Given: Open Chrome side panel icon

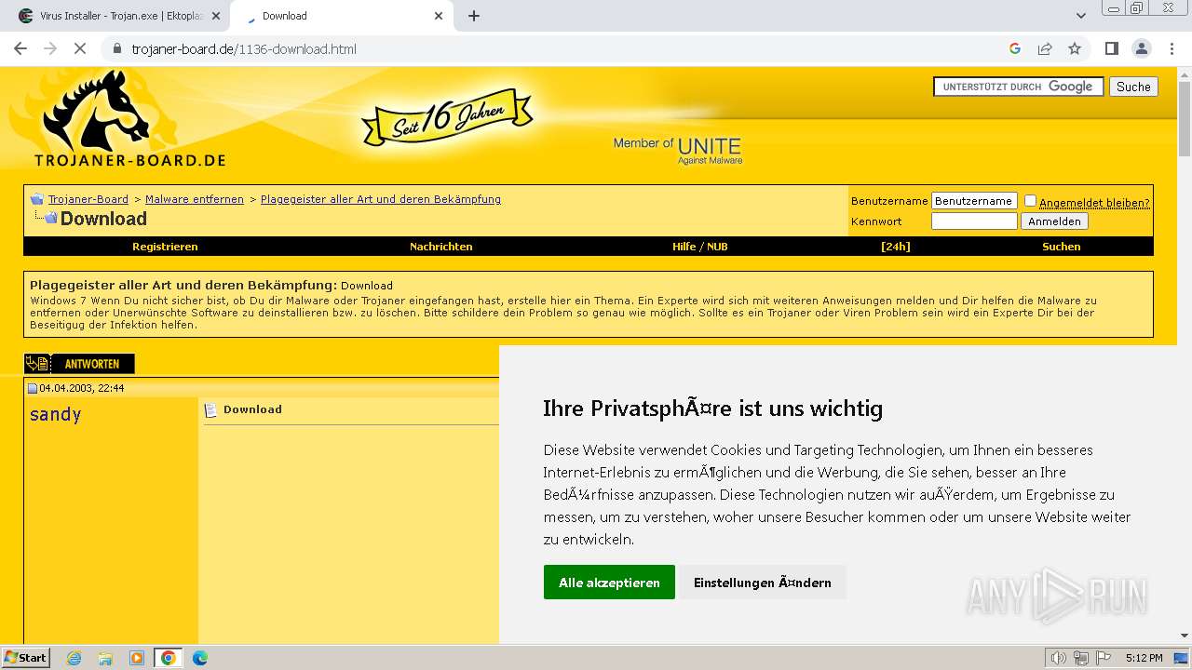Looking at the screenshot, I should point(1111,48).
